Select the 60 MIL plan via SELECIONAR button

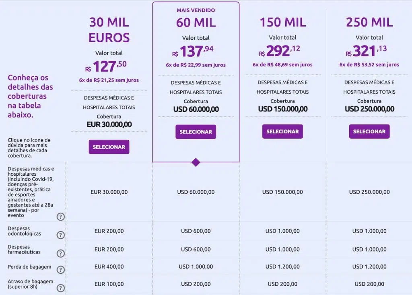[x=196, y=131]
